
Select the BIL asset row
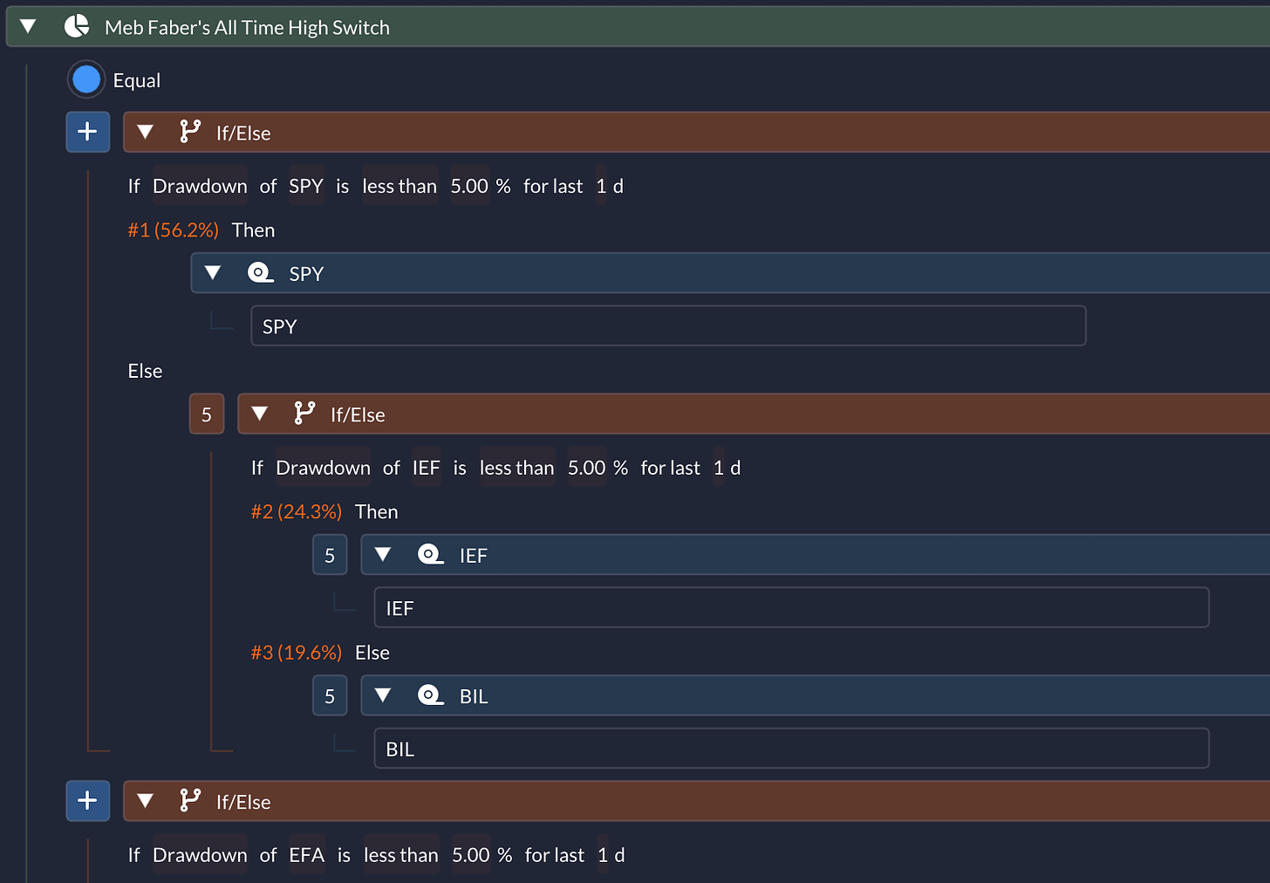[x=791, y=749]
